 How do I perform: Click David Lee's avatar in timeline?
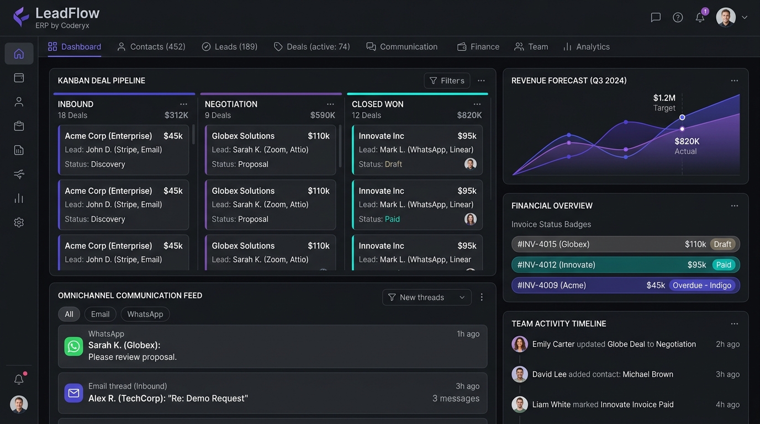point(520,374)
